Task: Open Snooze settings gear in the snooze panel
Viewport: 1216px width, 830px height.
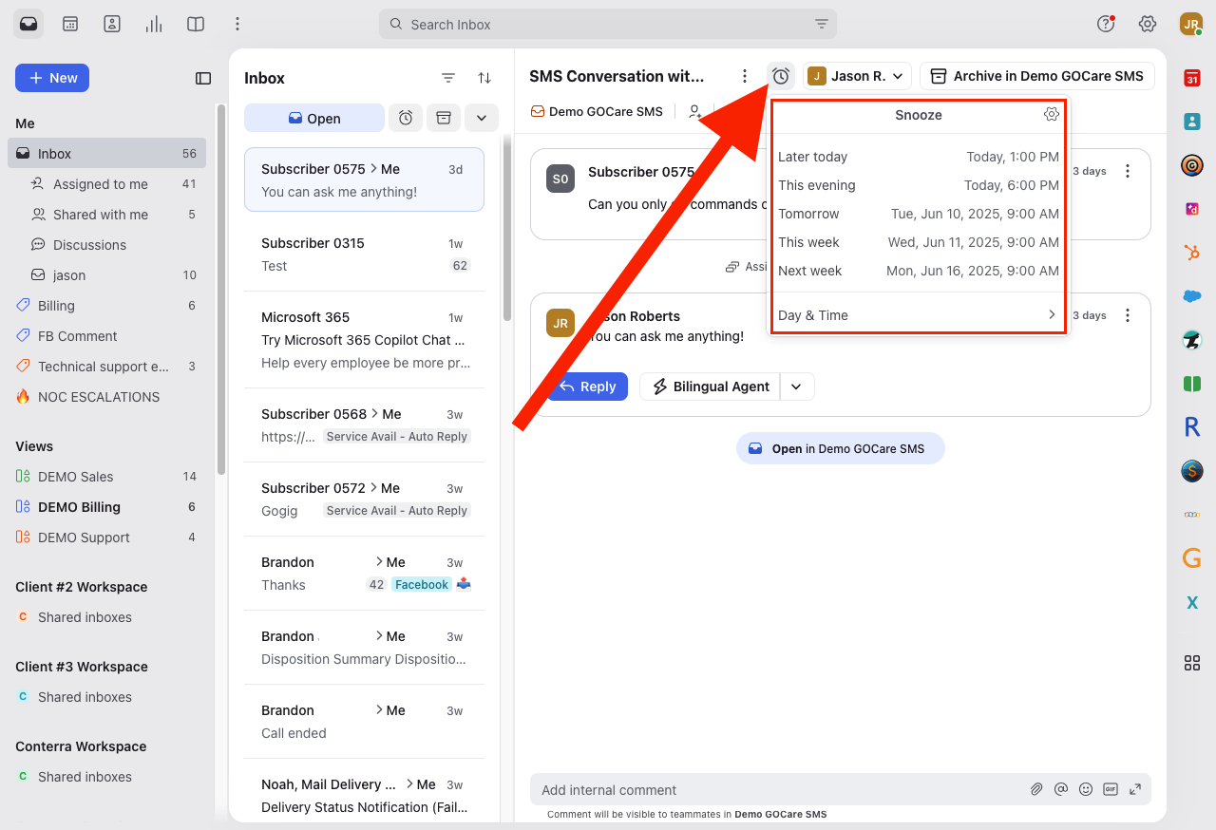Action: [x=1051, y=114]
